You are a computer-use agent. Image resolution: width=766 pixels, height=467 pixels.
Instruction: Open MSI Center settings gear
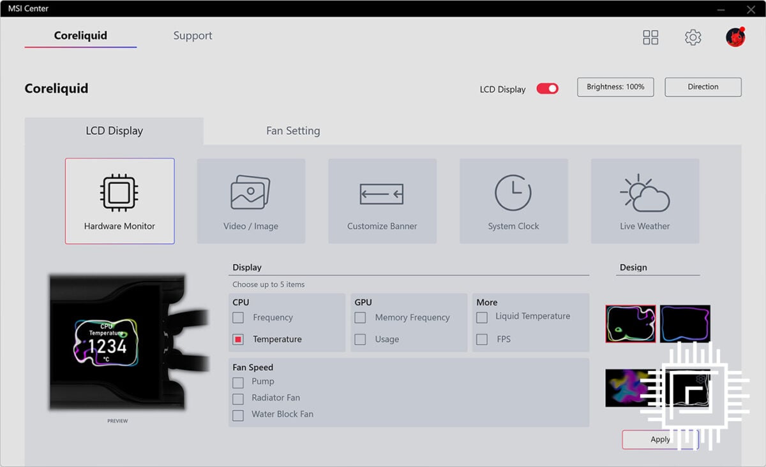tap(693, 38)
